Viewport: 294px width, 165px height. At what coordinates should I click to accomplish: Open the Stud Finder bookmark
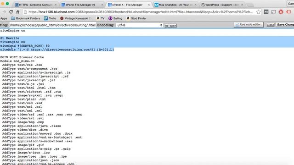136,18
